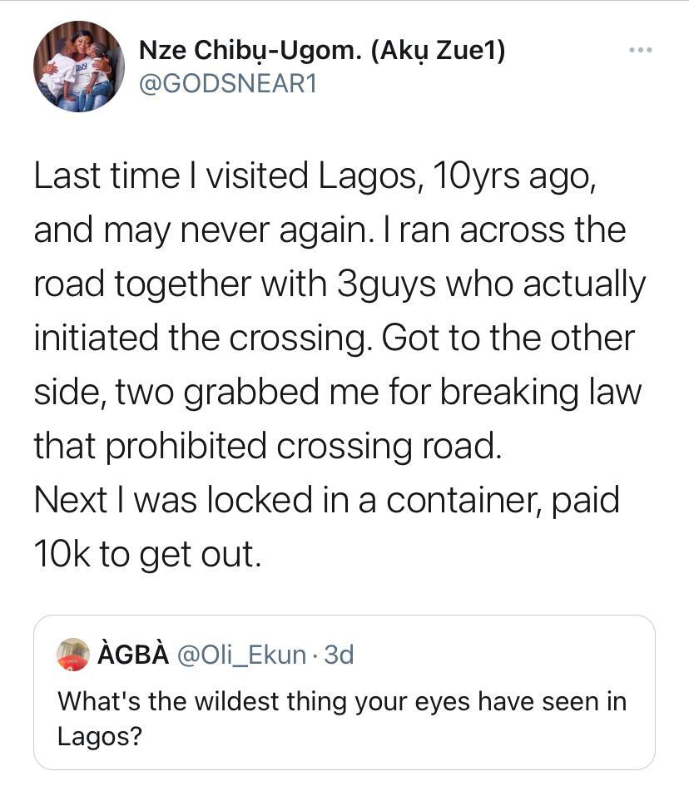Click the 3d timestamp on quoted tweet
689x791 pixels.
[x=339, y=655]
